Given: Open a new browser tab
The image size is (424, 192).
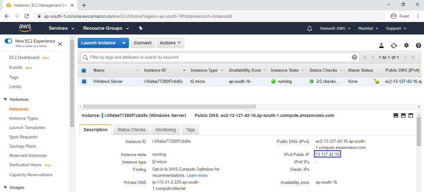Looking at the screenshot, I should click(x=84, y=5).
